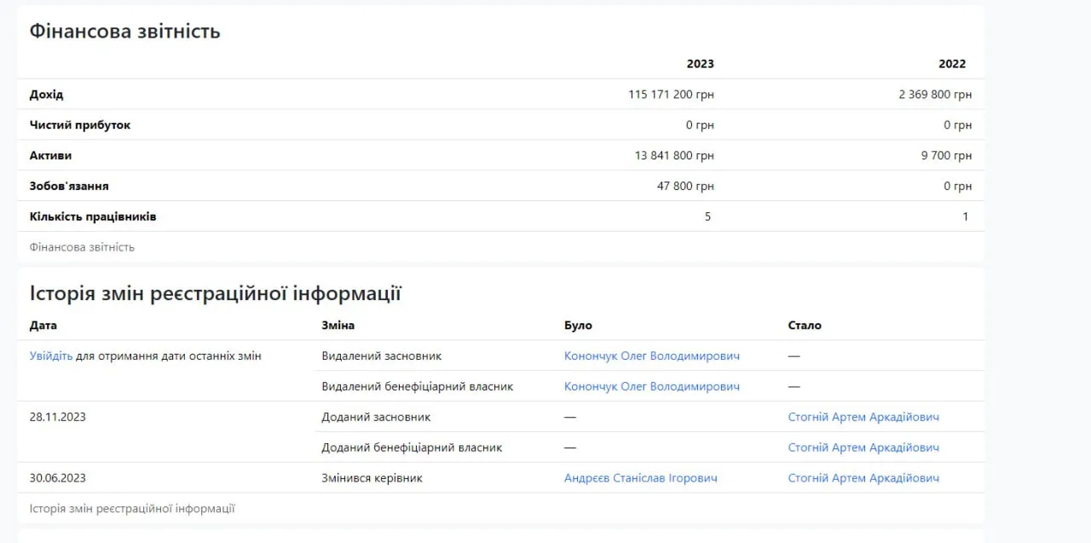Click the "Видалений бенефіціарний власник" change cell
The width and height of the screenshot is (1091, 543).
click(418, 386)
